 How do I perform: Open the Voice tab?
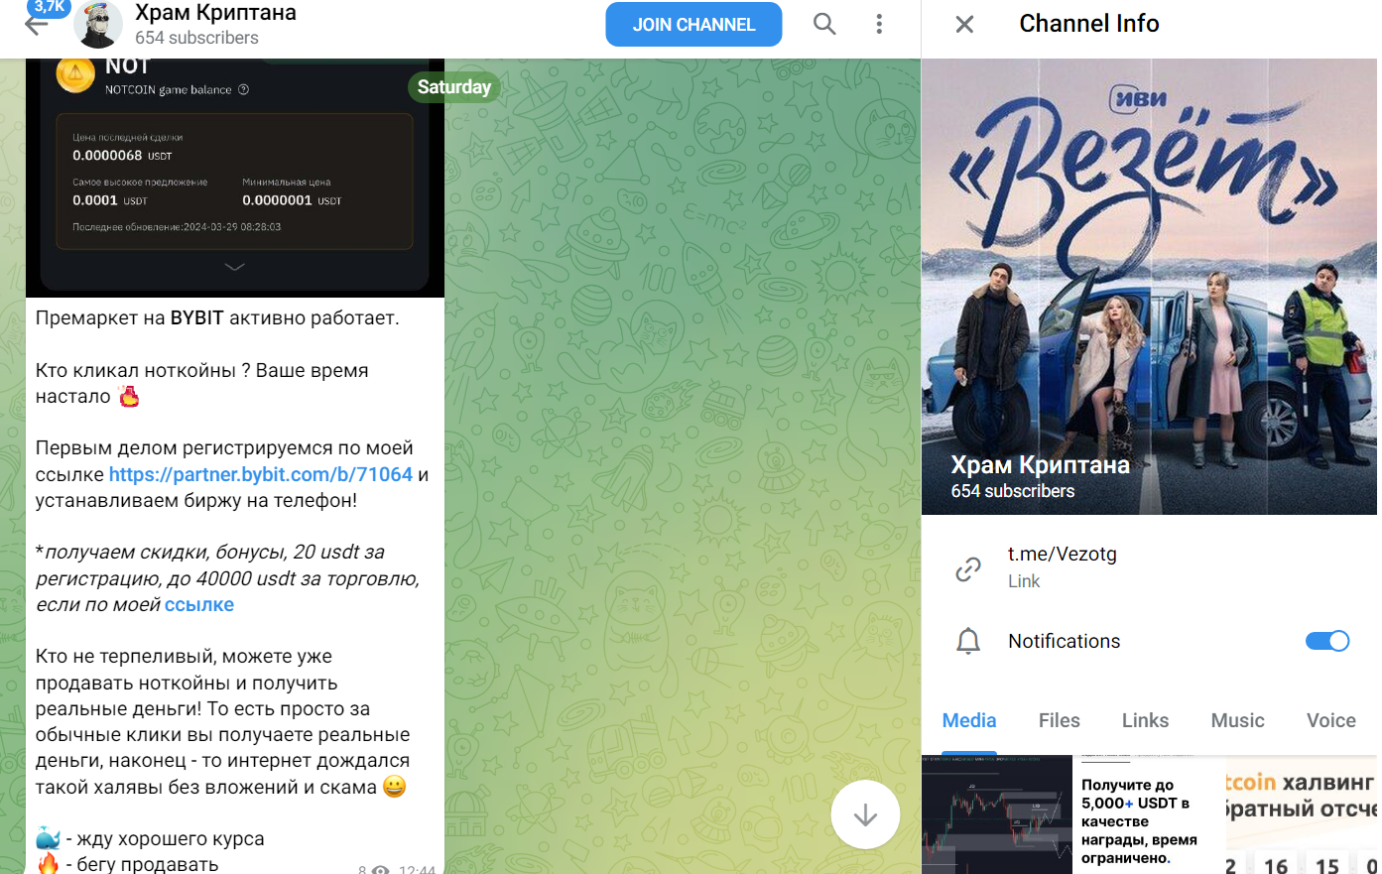(1330, 720)
